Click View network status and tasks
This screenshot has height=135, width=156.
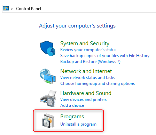pyautogui.click(x=87, y=78)
